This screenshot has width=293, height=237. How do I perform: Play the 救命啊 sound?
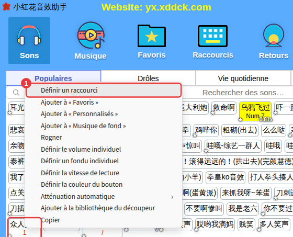coord(224,108)
